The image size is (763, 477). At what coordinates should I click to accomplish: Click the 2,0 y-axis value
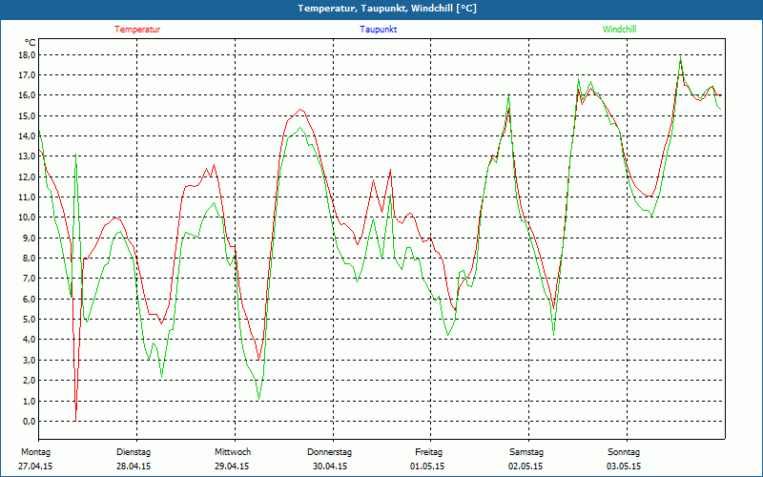click(x=31, y=380)
